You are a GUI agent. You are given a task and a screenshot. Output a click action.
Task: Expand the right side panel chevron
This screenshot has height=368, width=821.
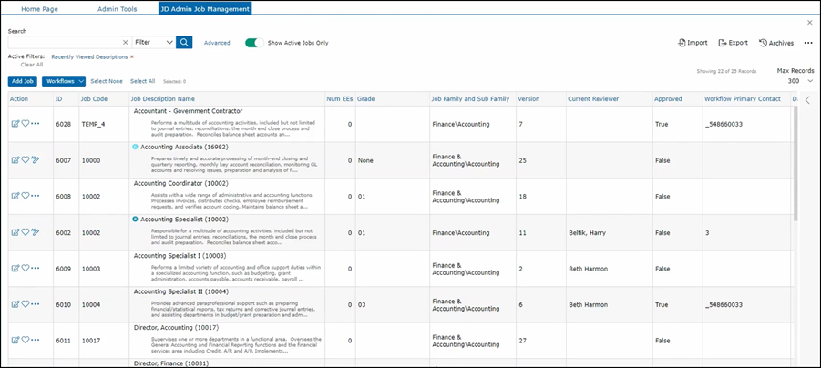coord(807,100)
